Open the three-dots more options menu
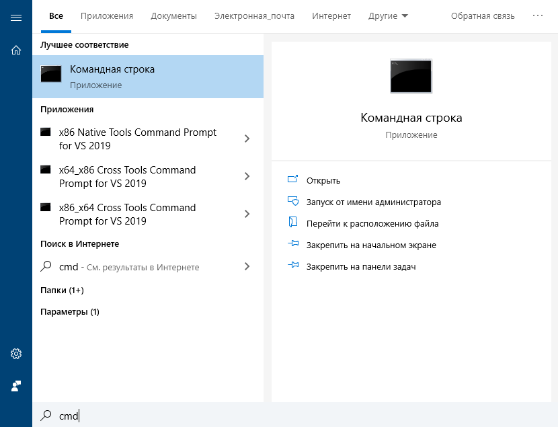 coord(538,15)
